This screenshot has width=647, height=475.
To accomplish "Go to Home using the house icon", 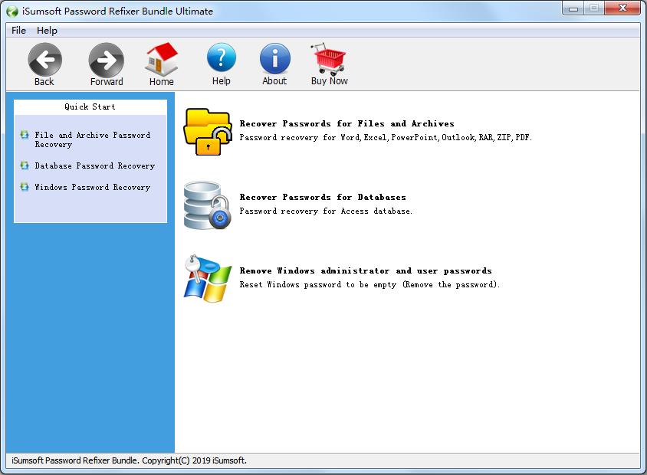I will tap(161, 59).
